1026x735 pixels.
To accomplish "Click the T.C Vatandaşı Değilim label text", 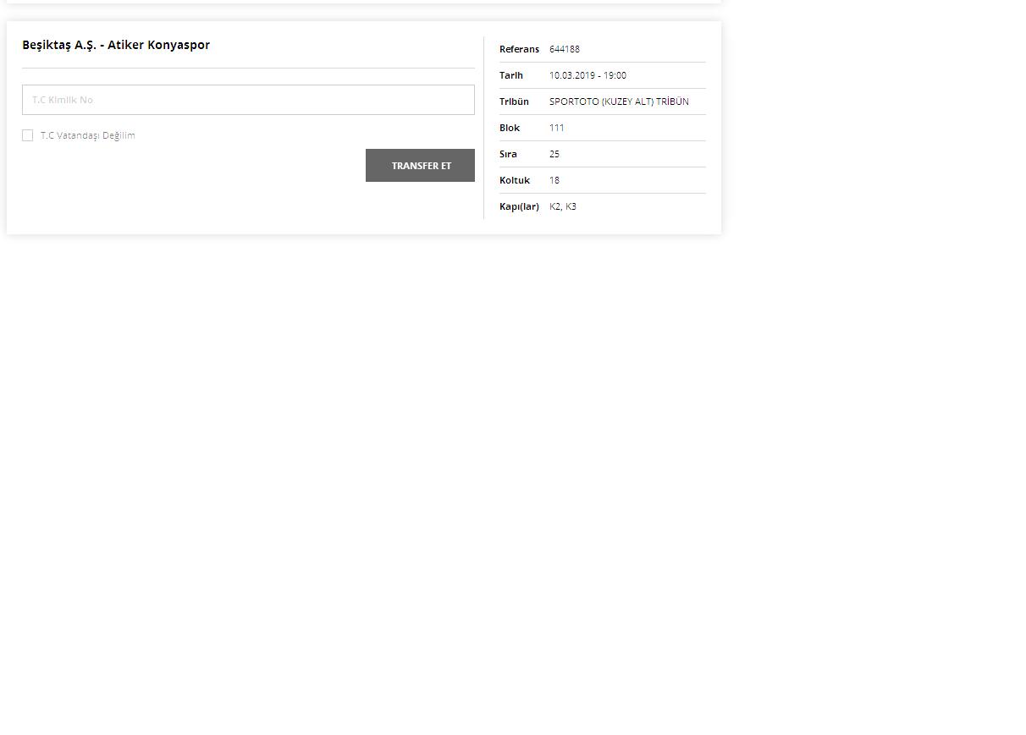I will [x=88, y=135].
